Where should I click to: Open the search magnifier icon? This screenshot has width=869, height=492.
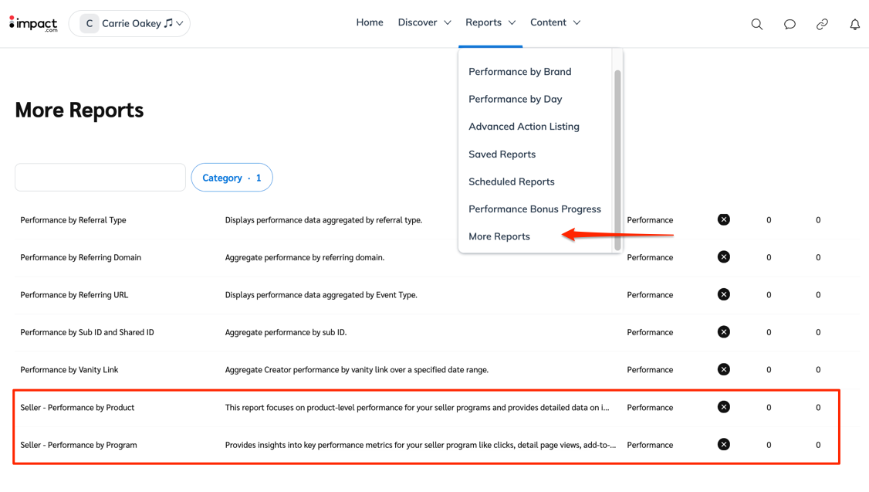tap(757, 24)
